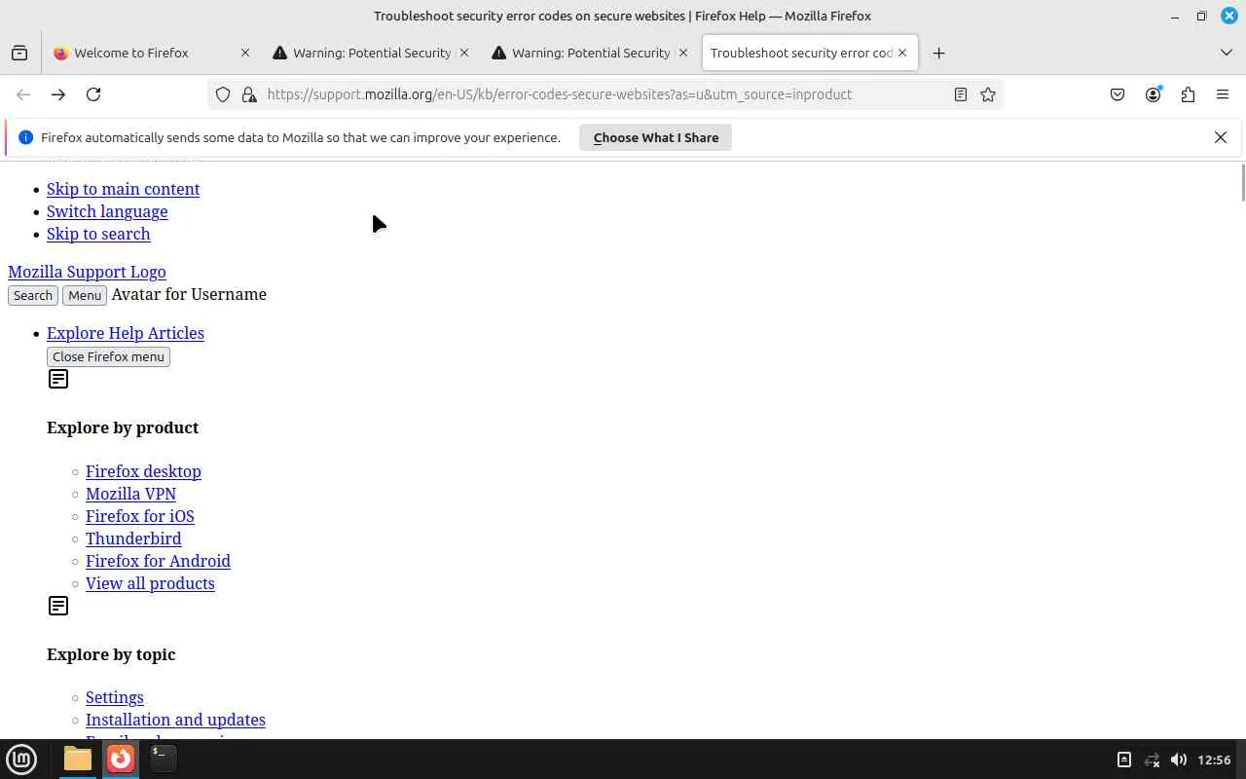Open the Firefox for Android link

click(x=158, y=561)
